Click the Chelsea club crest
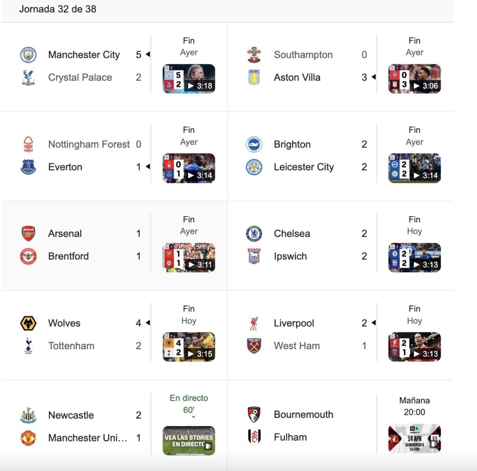Image resolution: width=477 pixels, height=471 pixels. click(x=254, y=234)
